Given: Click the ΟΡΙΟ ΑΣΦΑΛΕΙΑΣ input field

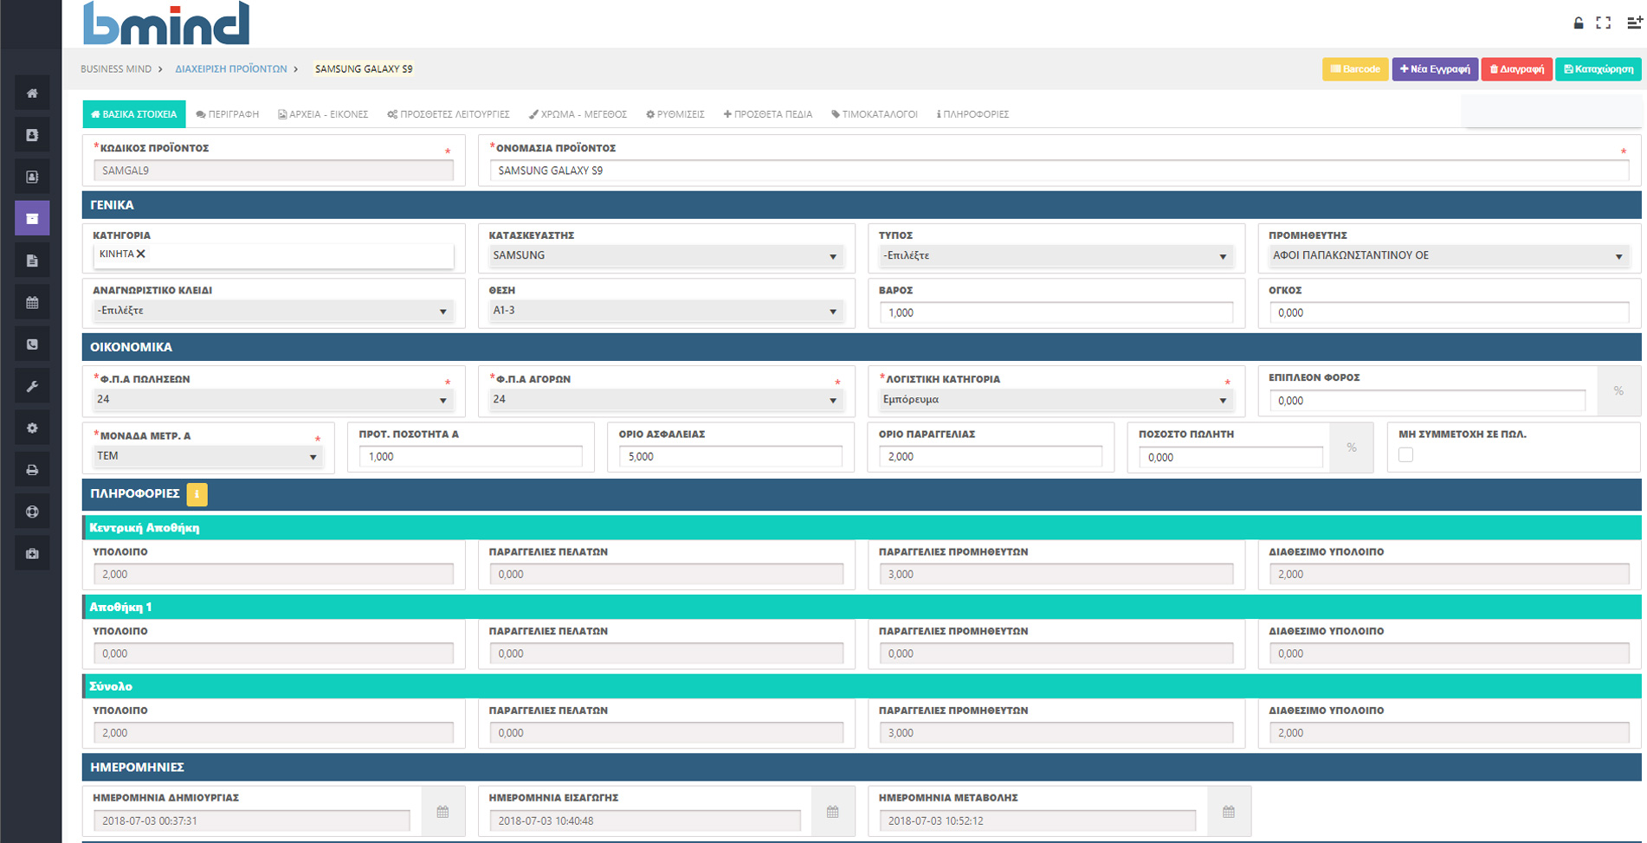Looking at the screenshot, I should pos(731,456).
